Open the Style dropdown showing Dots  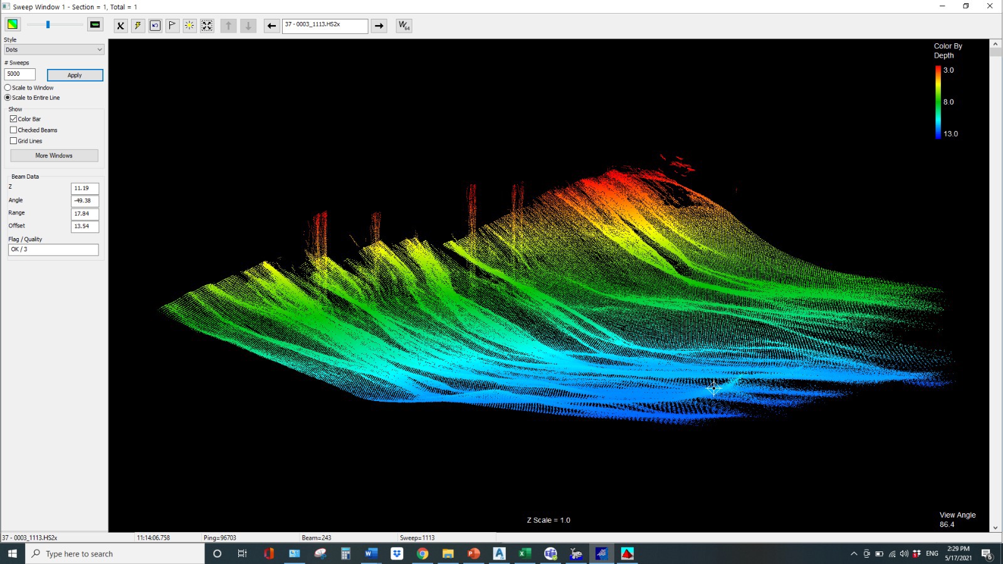point(54,50)
